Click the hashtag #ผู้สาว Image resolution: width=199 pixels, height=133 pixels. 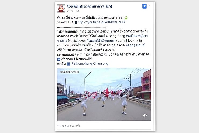[143, 36]
